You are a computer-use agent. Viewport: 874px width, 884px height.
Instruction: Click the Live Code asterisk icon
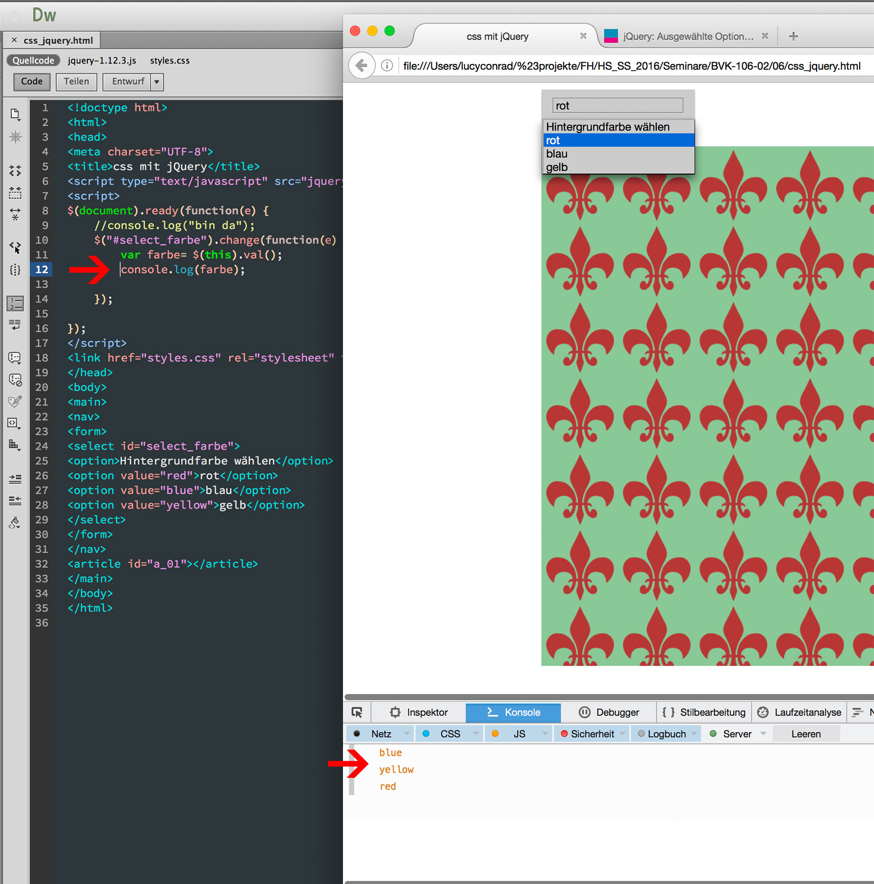pyautogui.click(x=15, y=137)
